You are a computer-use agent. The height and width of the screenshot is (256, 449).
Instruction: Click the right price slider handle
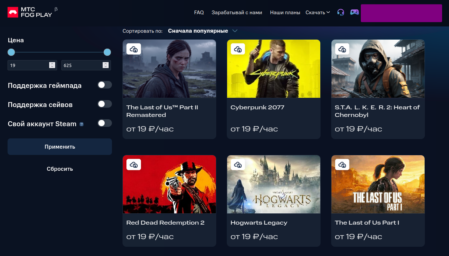(x=107, y=52)
